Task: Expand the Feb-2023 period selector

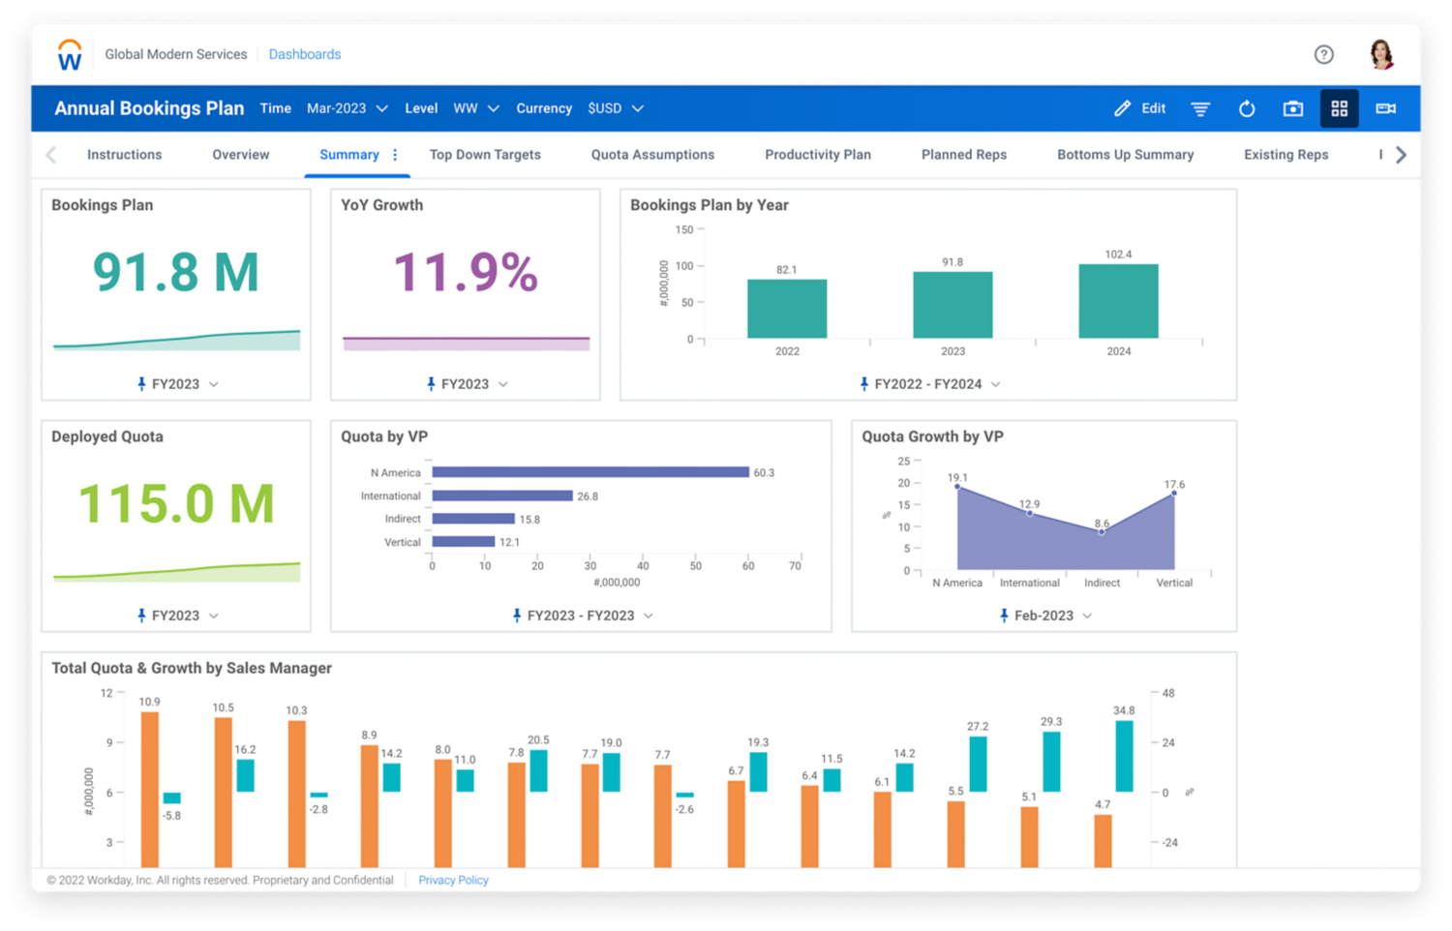Action: point(1045,616)
